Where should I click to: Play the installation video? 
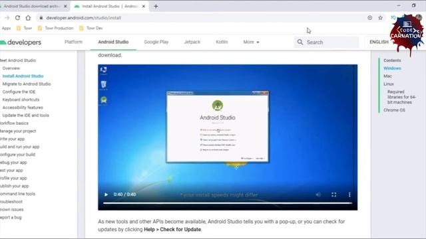(106, 195)
